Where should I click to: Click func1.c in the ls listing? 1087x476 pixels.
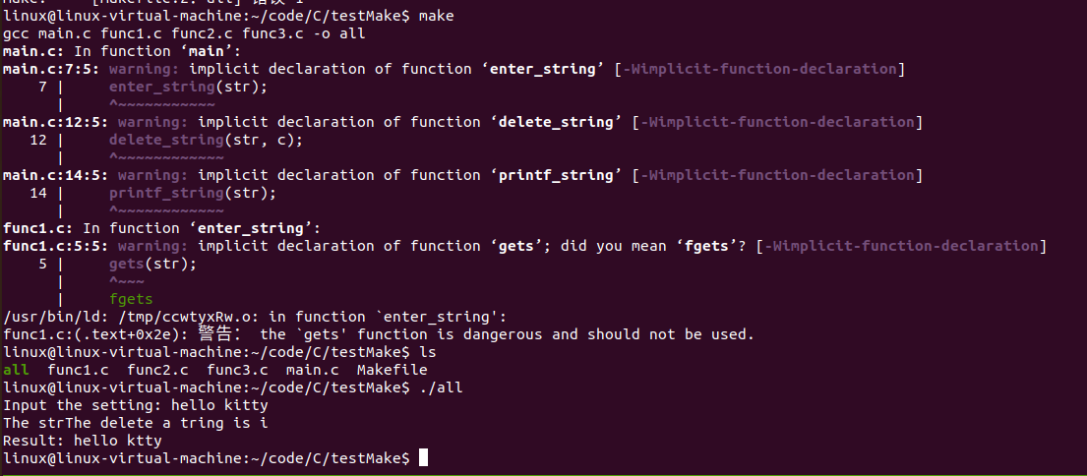pyautogui.click(x=76, y=370)
